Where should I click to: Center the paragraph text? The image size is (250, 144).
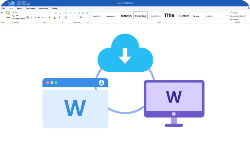70,17
